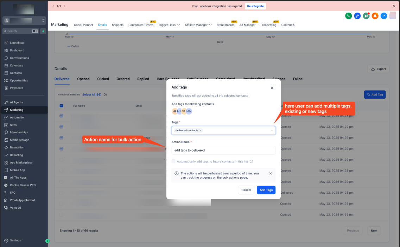Click the orange notifications bell icon
Viewport: 400px width, 247px height.
(375, 16)
